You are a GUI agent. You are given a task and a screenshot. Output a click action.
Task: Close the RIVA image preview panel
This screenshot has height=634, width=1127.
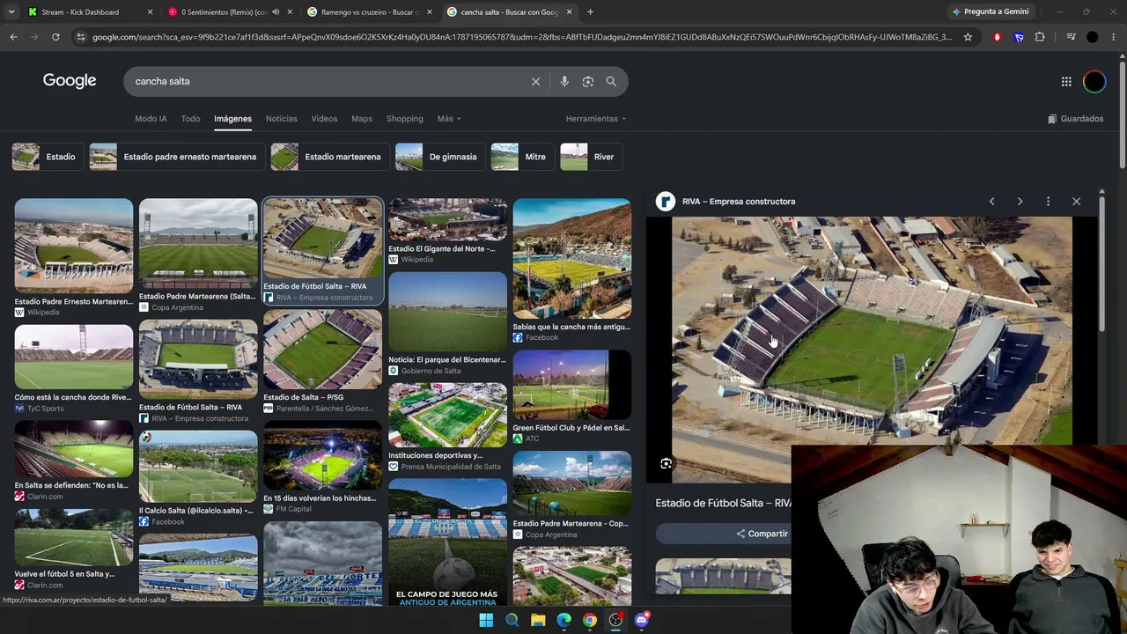(x=1076, y=202)
